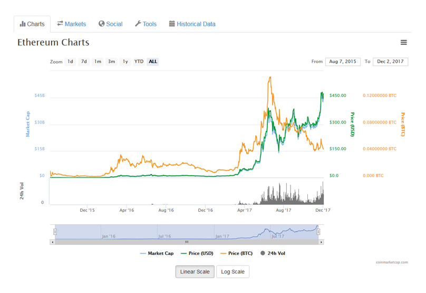426x293 pixels.
Task: Open the Social tab
Action: click(x=111, y=24)
